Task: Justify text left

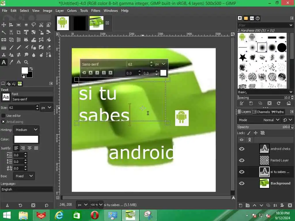Action: tap(16, 148)
